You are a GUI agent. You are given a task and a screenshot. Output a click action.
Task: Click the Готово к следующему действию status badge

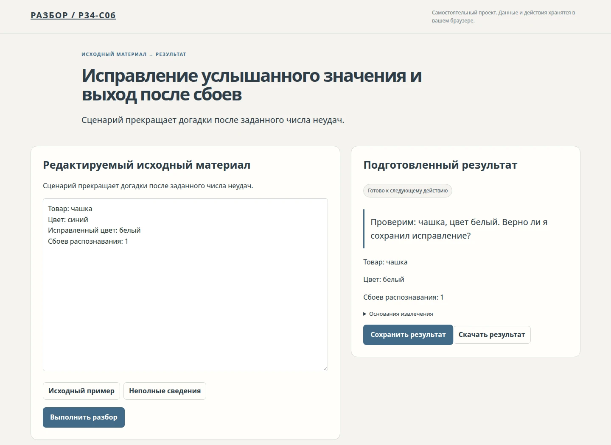[408, 191]
